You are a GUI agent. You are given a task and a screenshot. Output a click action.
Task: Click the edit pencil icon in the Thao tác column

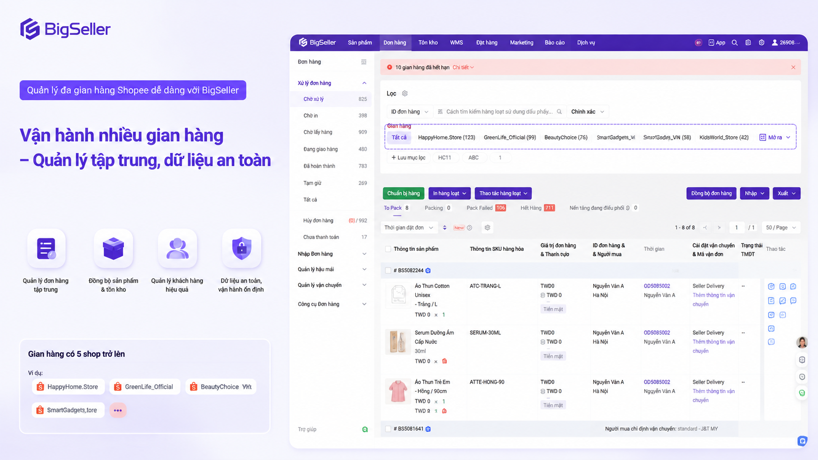point(782,301)
